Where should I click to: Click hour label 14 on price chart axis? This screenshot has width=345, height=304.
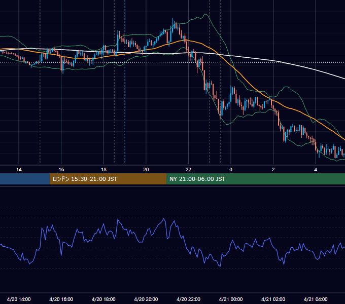pyautogui.click(x=19, y=170)
